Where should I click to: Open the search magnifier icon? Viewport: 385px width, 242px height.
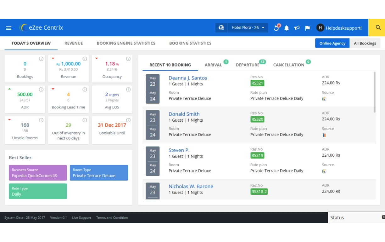(x=377, y=27)
